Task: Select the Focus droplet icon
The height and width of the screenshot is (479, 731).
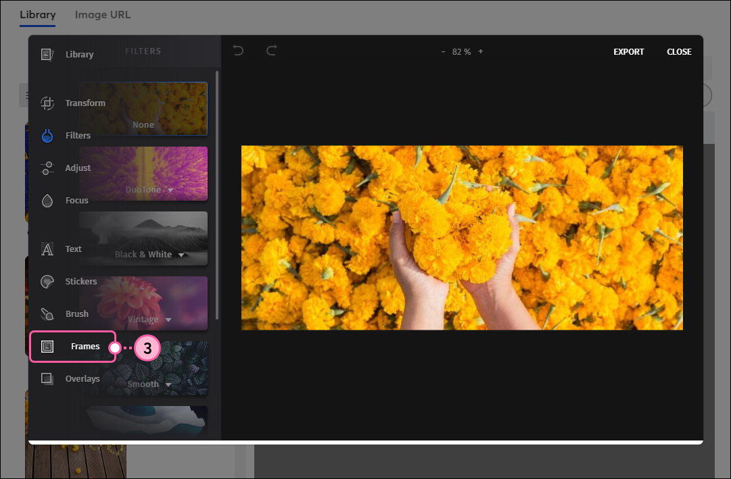Action: tap(47, 201)
